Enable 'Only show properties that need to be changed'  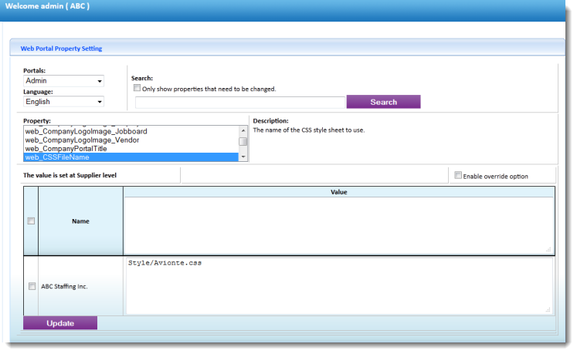137,89
